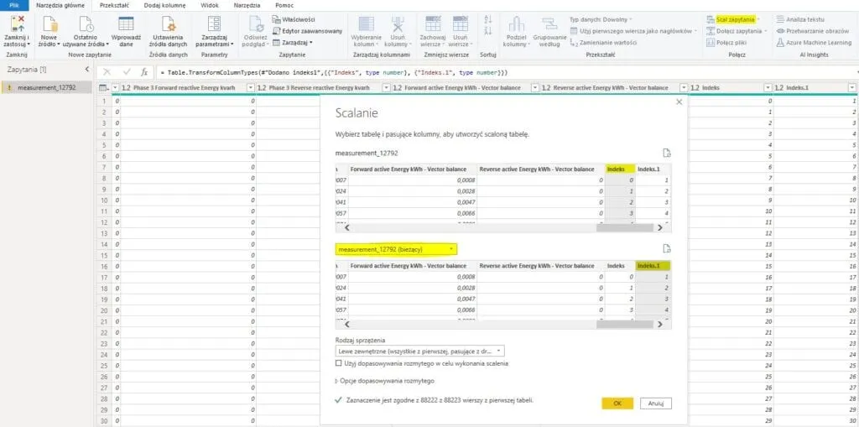Select Indeks.1 column in the second merge table
The width and height of the screenshot is (859, 427).
tap(653, 265)
